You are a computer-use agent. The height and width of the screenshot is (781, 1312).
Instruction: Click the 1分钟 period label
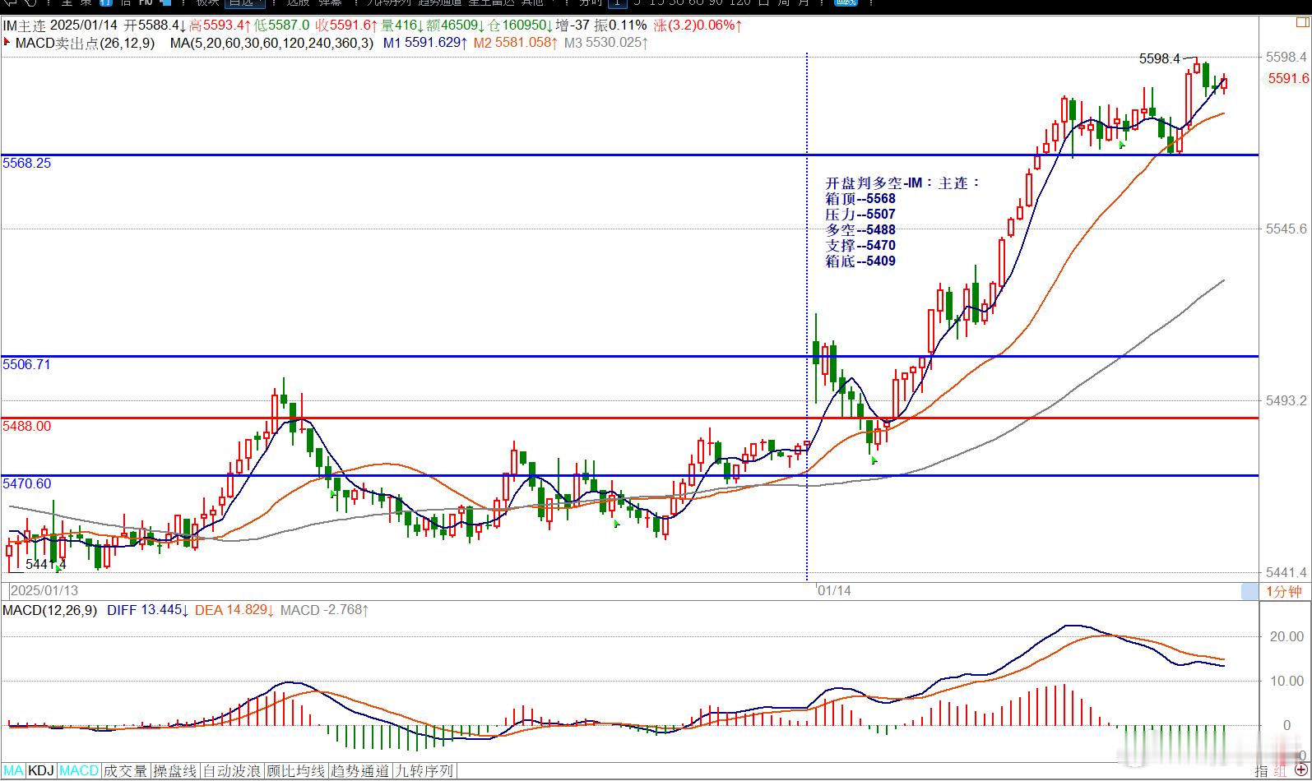coord(1284,591)
